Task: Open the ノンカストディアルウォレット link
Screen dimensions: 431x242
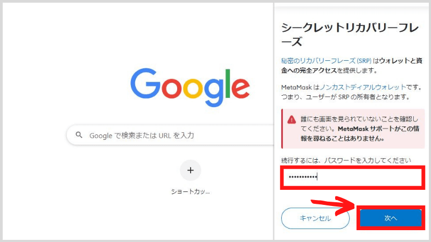Action: pyautogui.click(x=363, y=87)
